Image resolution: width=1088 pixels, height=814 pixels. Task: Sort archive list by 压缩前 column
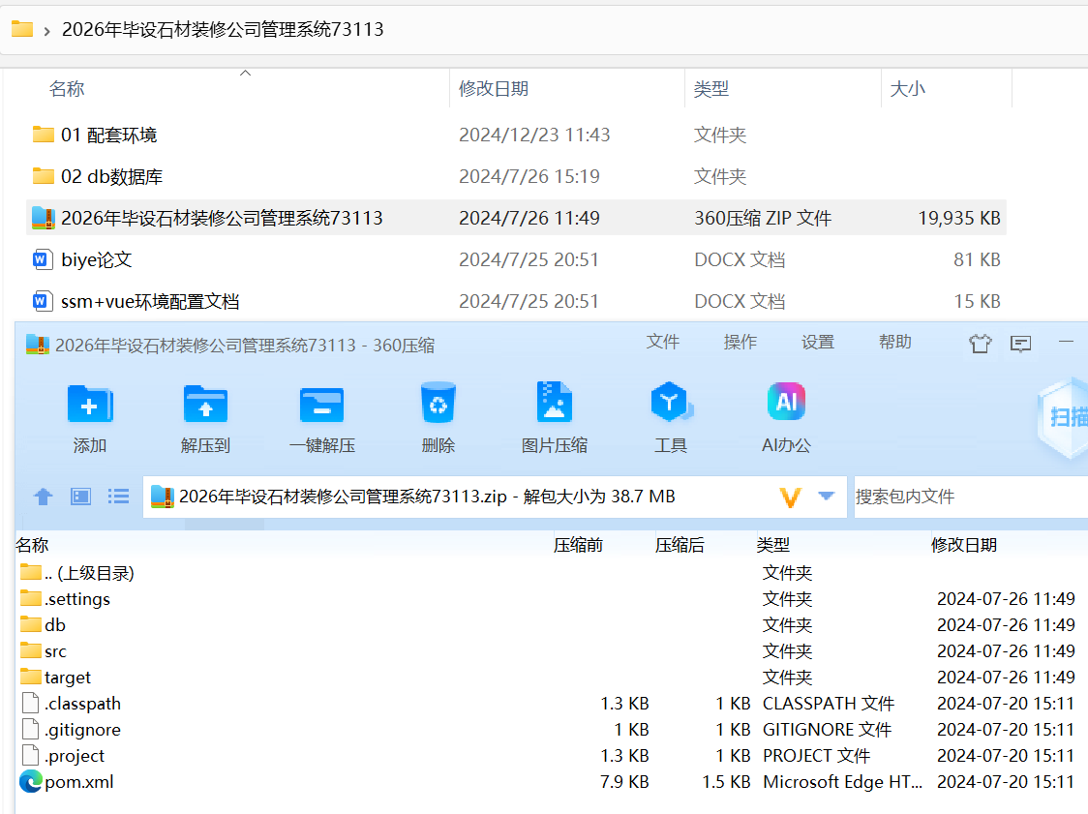[578, 546]
